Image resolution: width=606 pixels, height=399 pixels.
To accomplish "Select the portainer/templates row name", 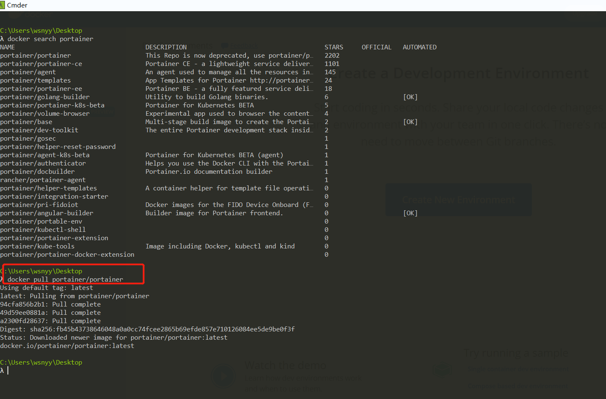I will (x=35, y=80).
